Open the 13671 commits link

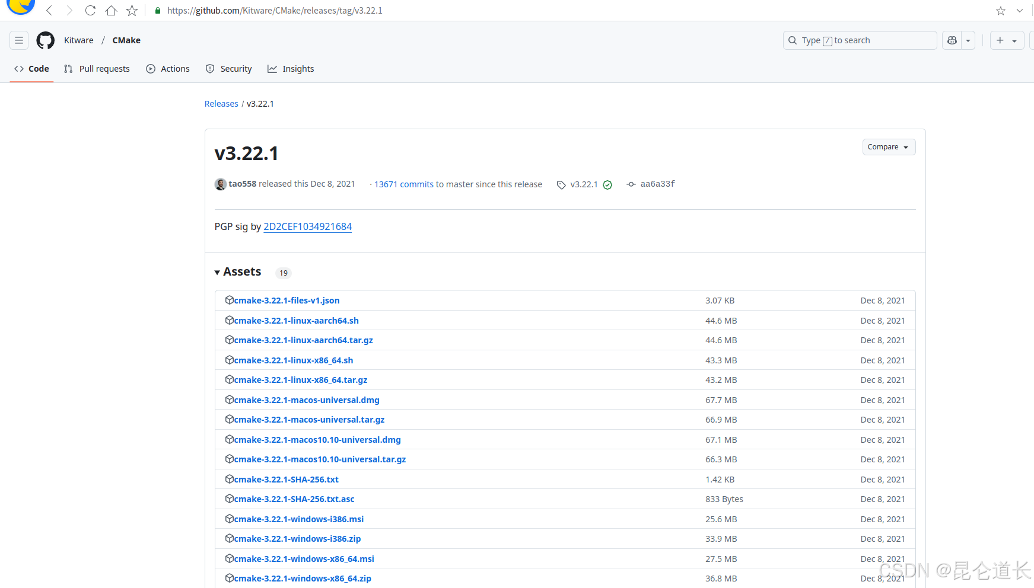(404, 184)
